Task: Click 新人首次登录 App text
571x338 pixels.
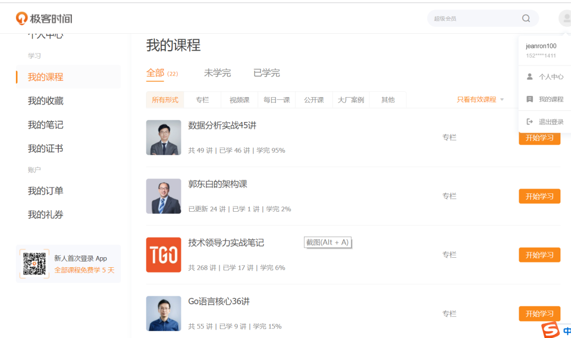Action: click(x=80, y=258)
